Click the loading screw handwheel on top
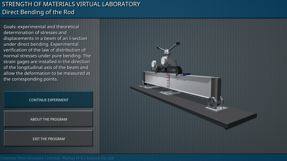This screenshot has height=161, width=287. click(167, 51)
